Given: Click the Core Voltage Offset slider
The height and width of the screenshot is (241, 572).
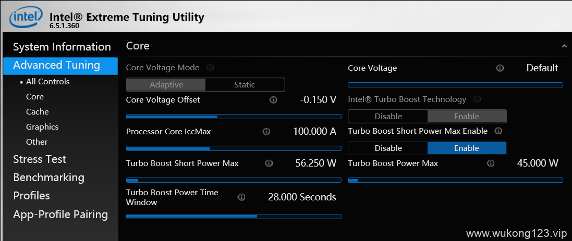Looking at the screenshot, I should (234, 117).
